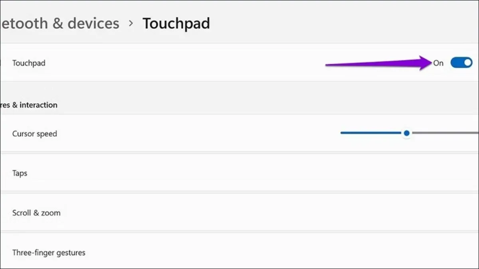This screenshot has height=269, width=479.
Task: Click the Taps settings row area
Action: (160, 173)
